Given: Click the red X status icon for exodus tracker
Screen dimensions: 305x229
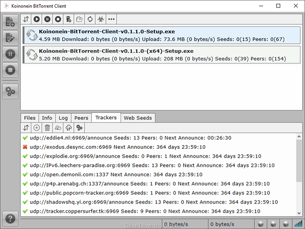Looking at the screenshot, I should pyautogui.click(x=25, y=147).
